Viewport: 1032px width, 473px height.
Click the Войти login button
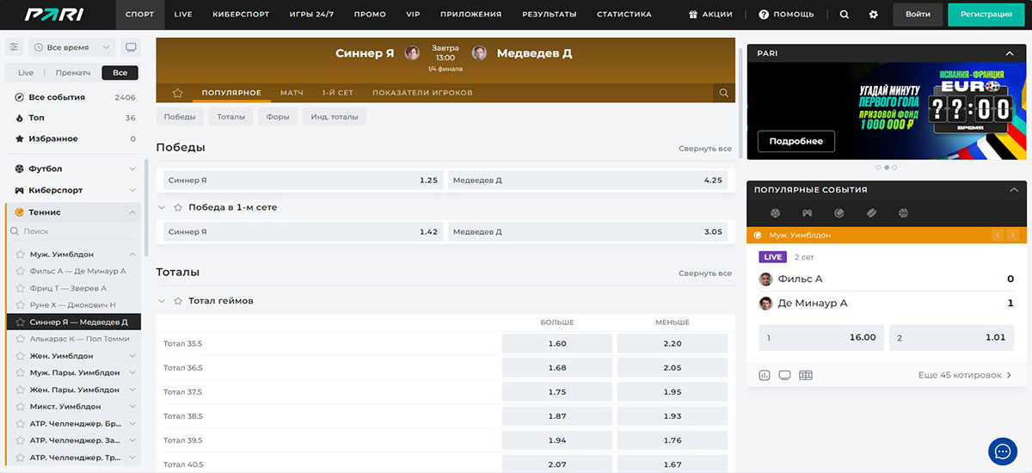918,15
